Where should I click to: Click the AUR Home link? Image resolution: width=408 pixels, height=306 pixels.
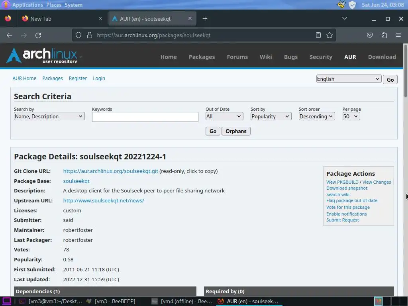click(x=24, y=78)
